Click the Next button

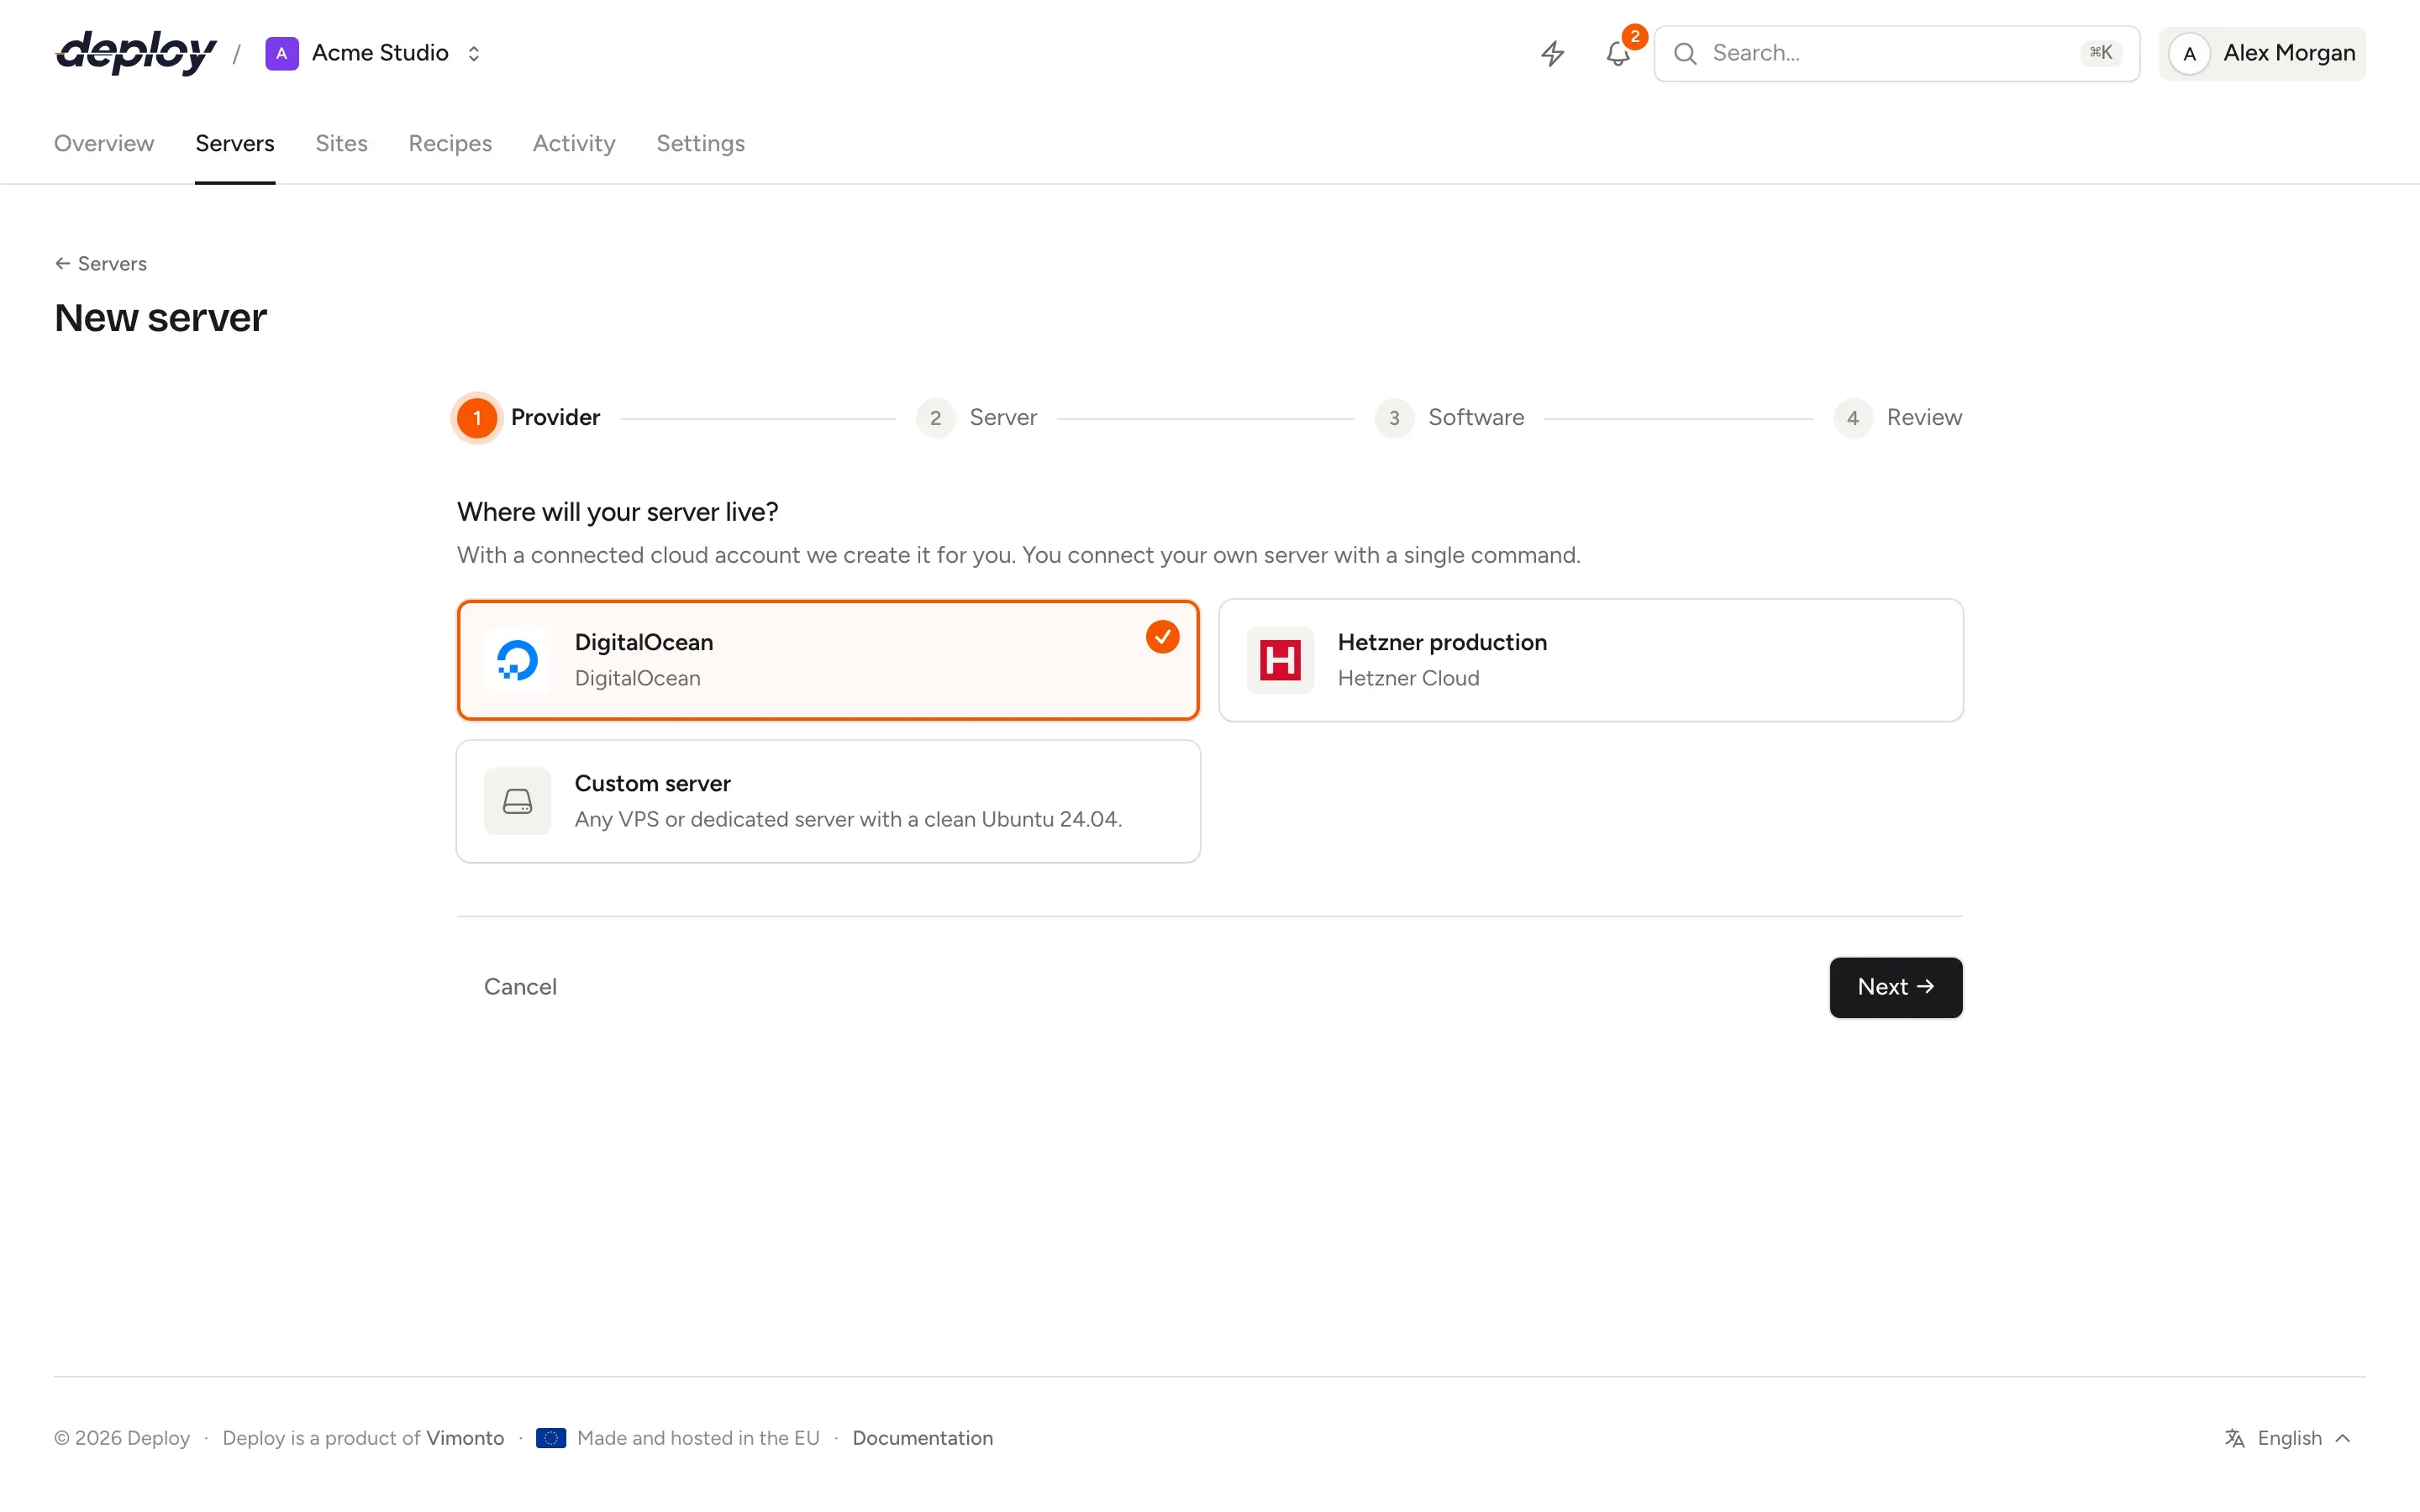[1896, 987]
